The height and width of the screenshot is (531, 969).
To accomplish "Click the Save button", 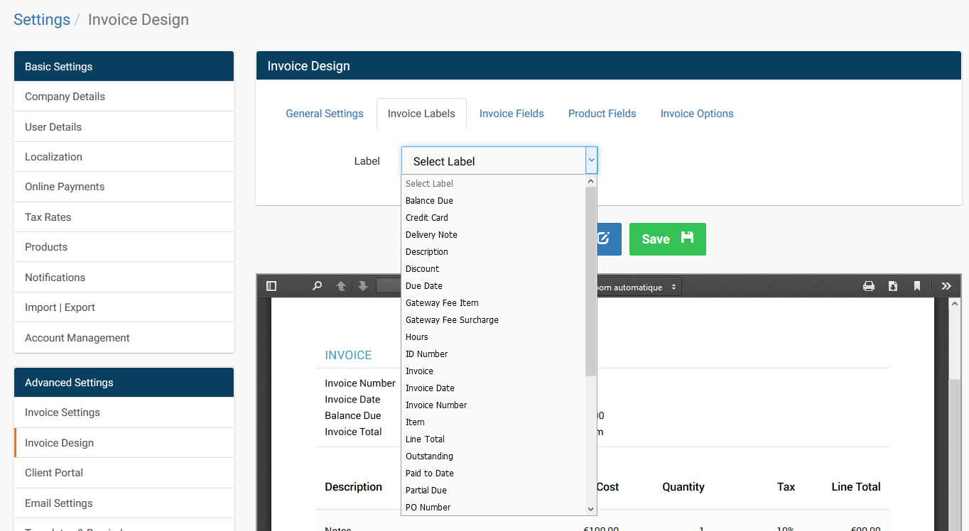I will 666,239.
